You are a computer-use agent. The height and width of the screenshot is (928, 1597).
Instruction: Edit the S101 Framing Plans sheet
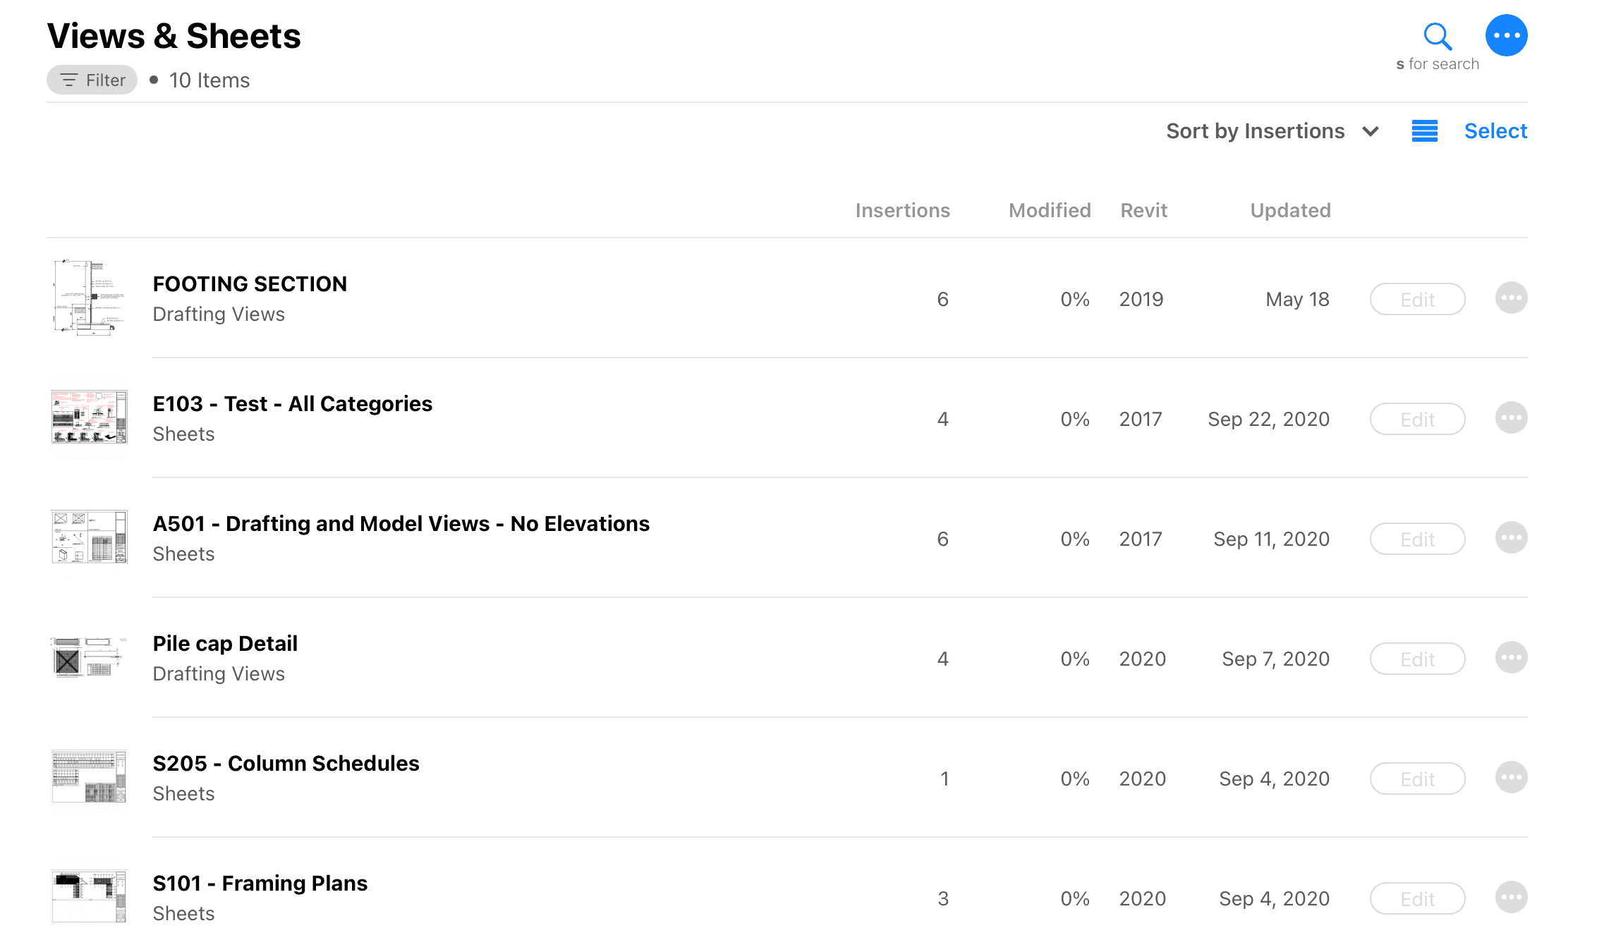1417,899
